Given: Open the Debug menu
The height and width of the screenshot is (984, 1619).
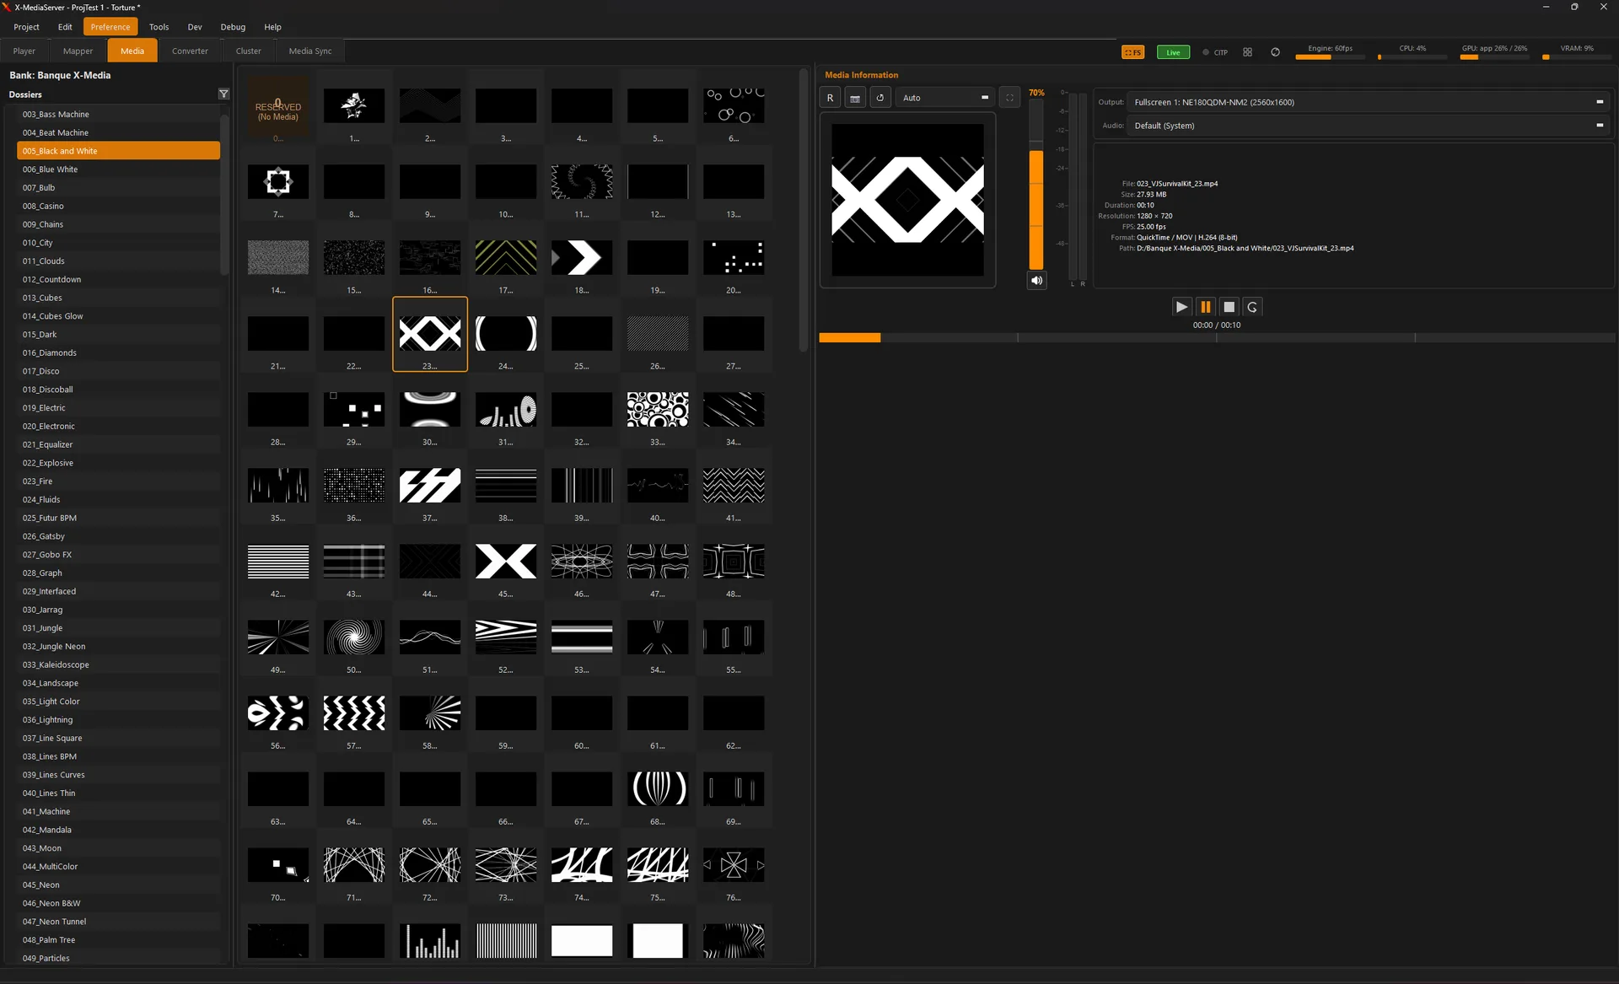Looking at the screenshot, I should tap(233, 27).
